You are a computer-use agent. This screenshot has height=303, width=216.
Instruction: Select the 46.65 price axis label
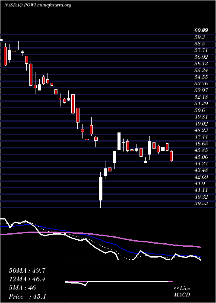coord(201,144)
